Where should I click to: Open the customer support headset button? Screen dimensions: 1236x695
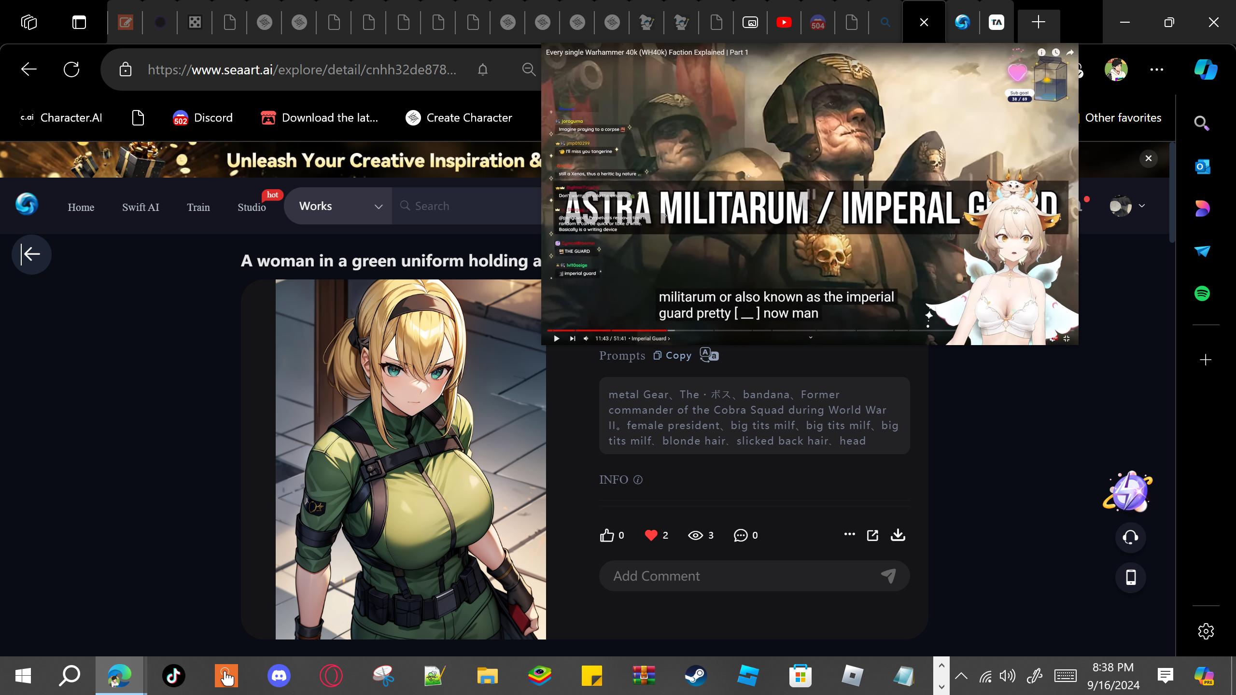pos(1130,537)
